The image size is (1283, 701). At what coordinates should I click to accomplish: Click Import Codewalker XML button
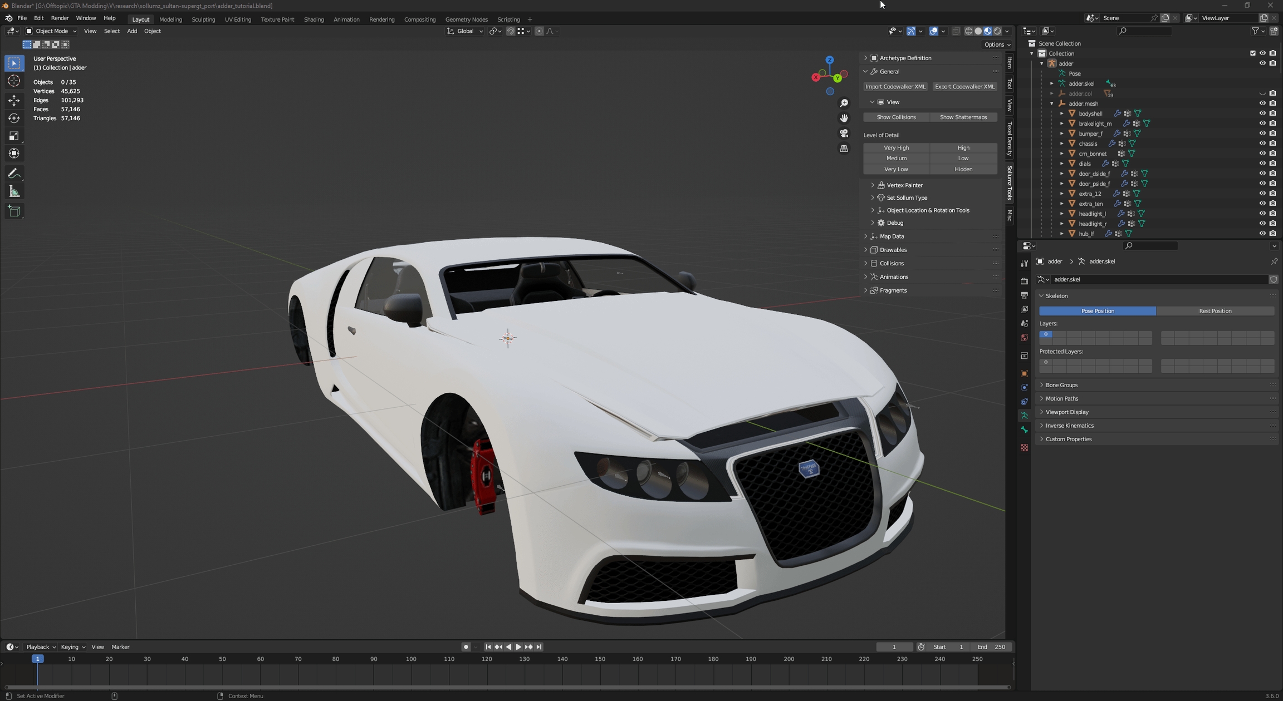pyautogui.click(x=895, y=87)
